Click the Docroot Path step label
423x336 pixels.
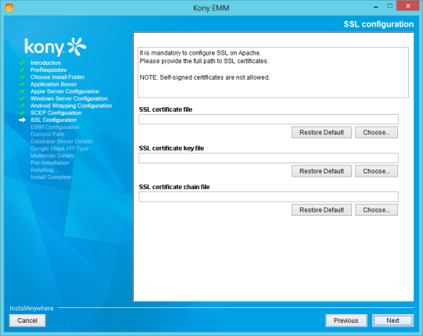pos(47,134)
